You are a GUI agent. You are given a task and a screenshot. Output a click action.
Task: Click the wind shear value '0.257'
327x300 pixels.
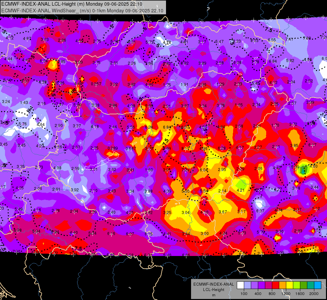[96, 84]
